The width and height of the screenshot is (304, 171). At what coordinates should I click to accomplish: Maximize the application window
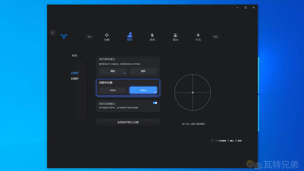tap(246, 8)
